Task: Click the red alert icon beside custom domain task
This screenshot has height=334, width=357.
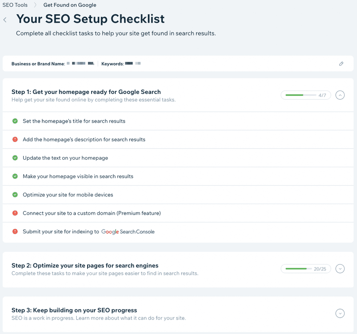Action: (15, 213)
